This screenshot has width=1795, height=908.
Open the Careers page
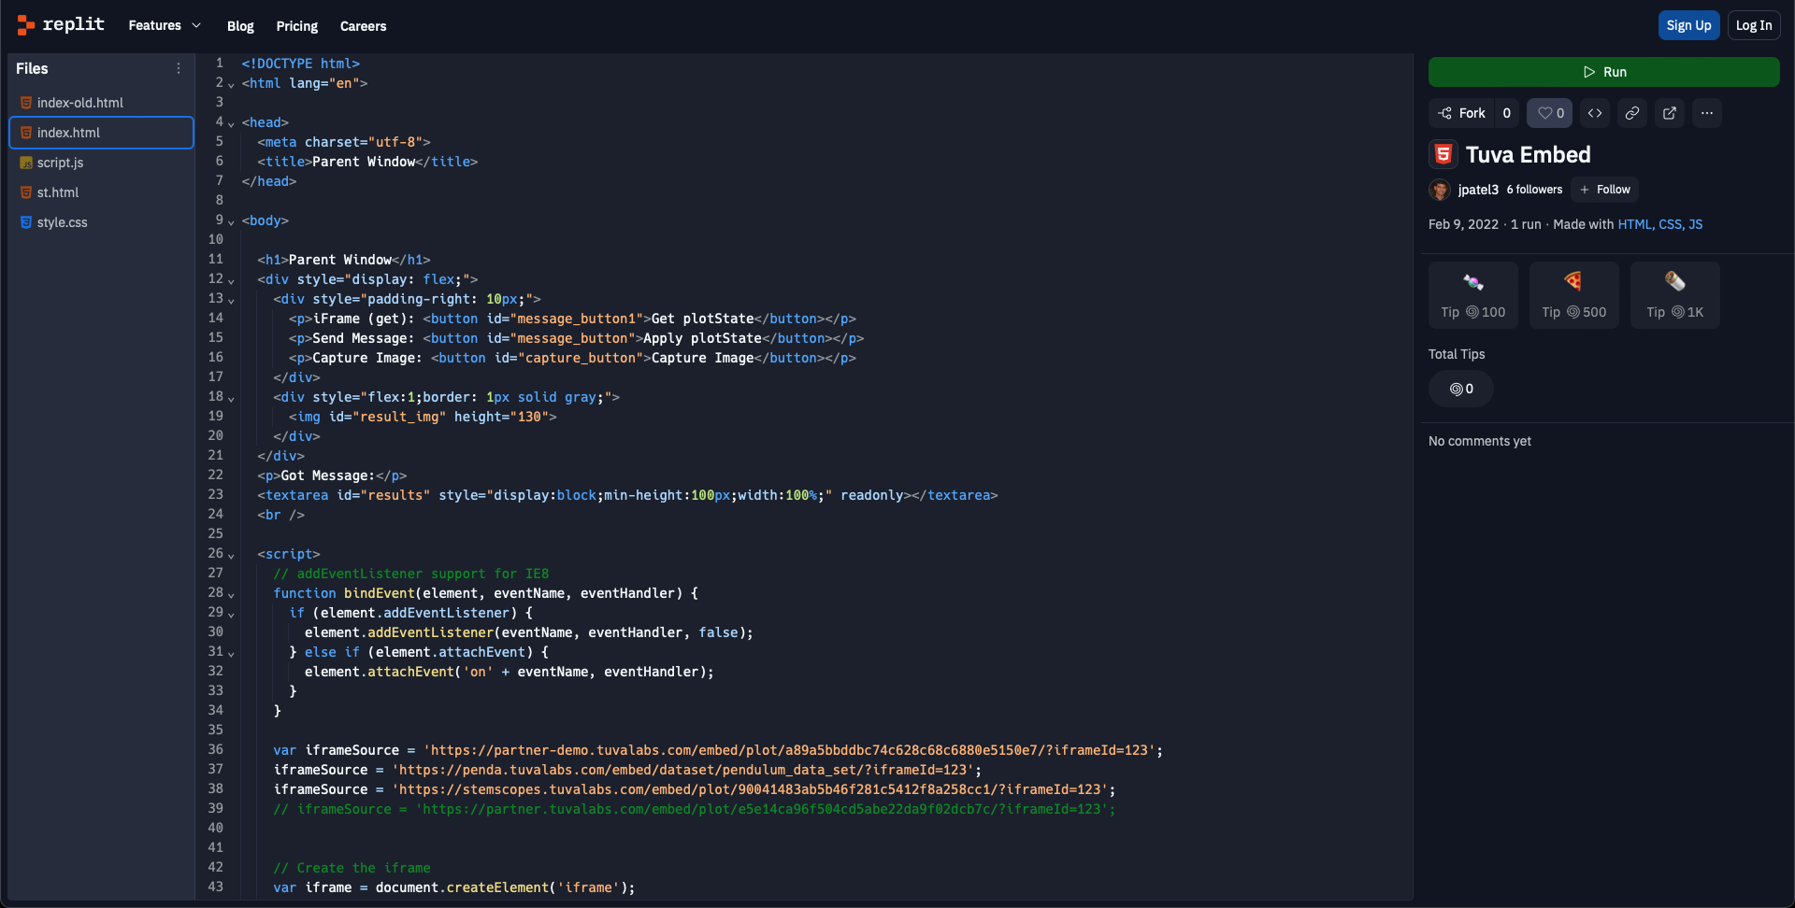click(x=363, y=26)
